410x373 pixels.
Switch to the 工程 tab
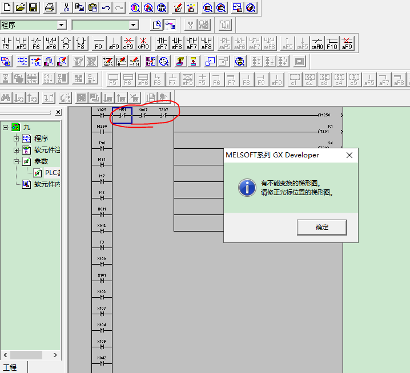tap(10, 367)
